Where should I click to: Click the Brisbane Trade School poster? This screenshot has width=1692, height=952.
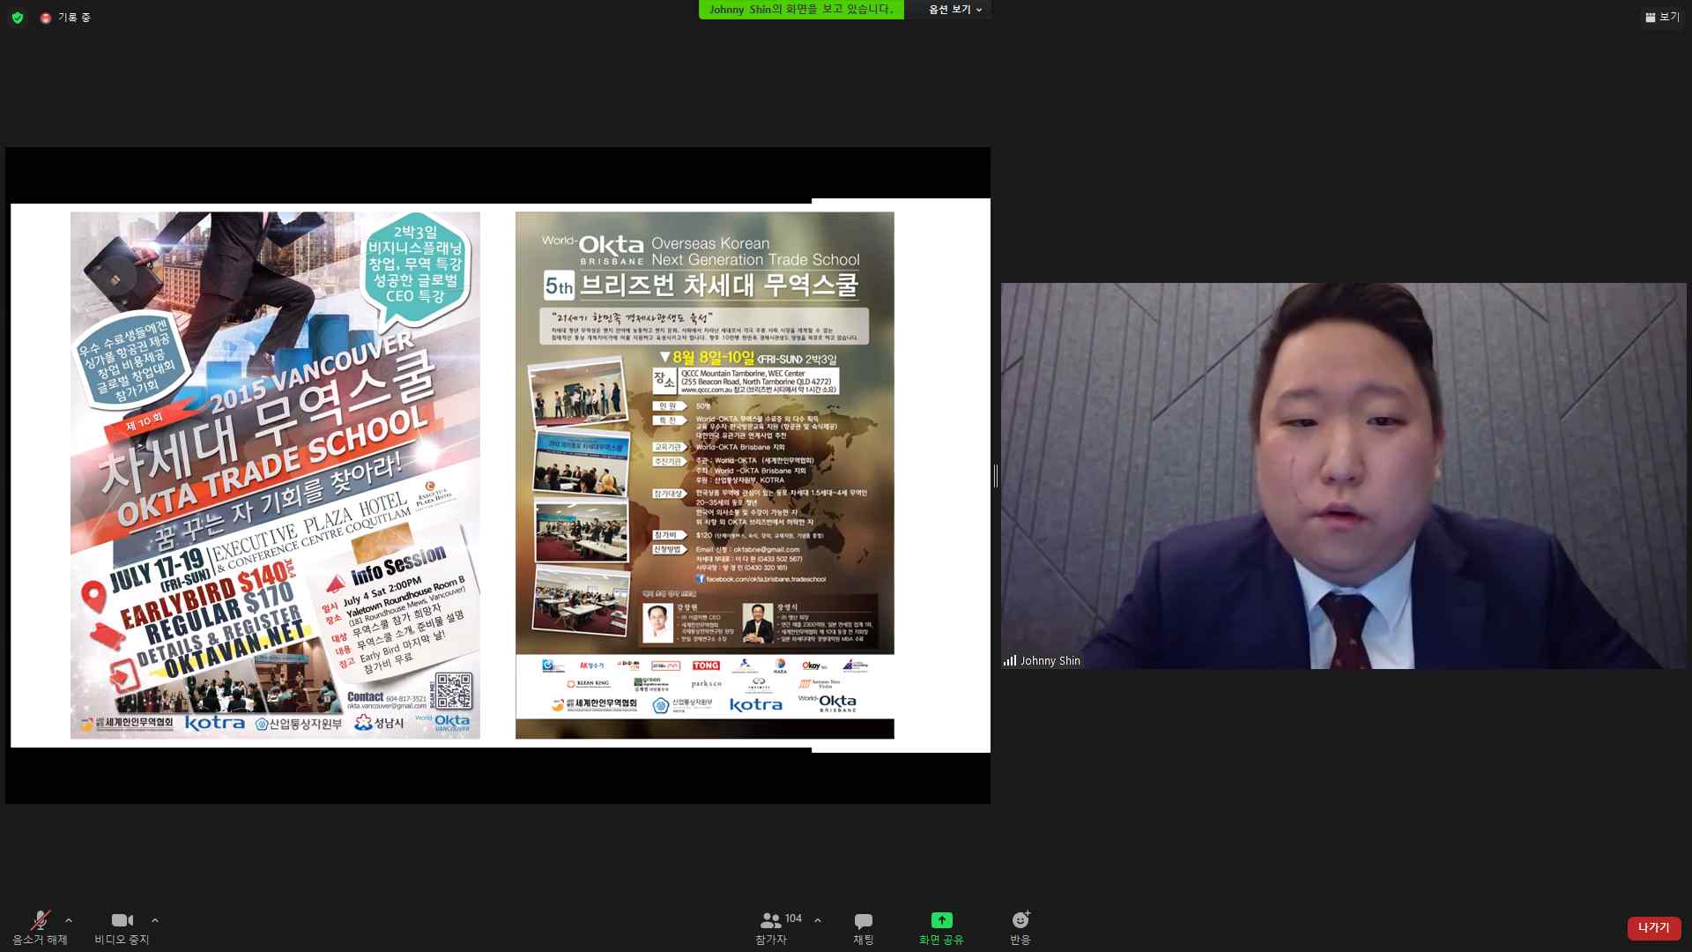pos(705,475)
